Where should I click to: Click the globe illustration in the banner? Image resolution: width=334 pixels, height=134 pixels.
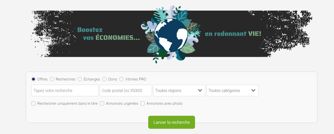(171, 35)
